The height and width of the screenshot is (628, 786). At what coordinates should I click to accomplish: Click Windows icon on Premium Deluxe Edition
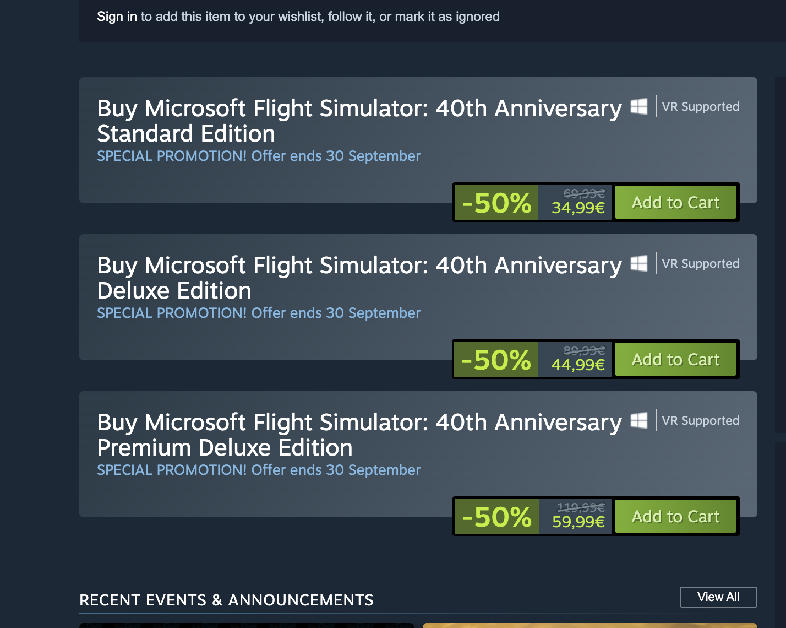point(638,420)
